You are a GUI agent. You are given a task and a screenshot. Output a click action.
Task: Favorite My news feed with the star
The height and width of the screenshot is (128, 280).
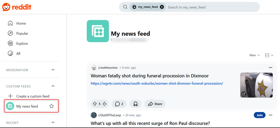(52, 106)
